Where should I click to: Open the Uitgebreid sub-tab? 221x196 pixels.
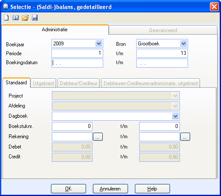click(x=43, y=83)
